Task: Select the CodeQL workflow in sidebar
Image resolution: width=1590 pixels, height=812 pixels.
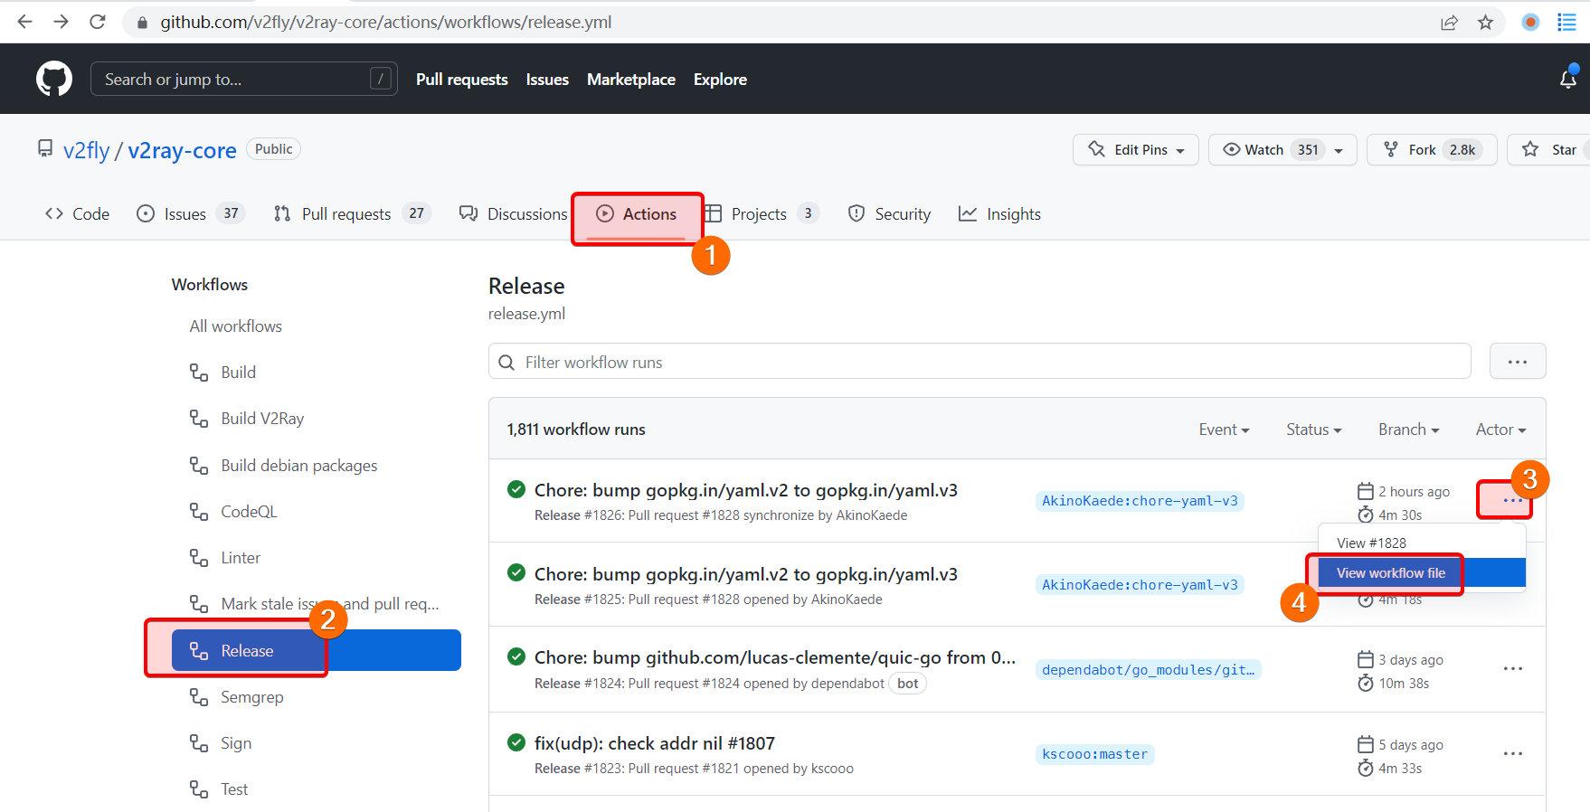Action: [x=249, y=512]
